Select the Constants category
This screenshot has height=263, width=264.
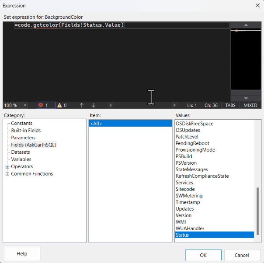tap(21, 123)
